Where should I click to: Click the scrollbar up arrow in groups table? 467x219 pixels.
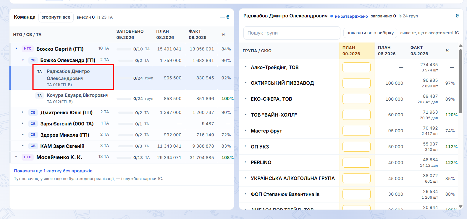[460, 46]
